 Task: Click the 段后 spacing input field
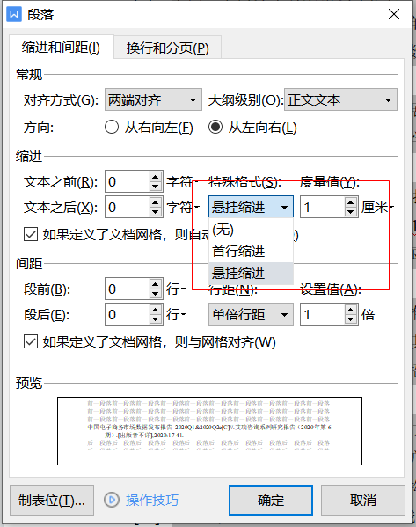pos(128,314)
